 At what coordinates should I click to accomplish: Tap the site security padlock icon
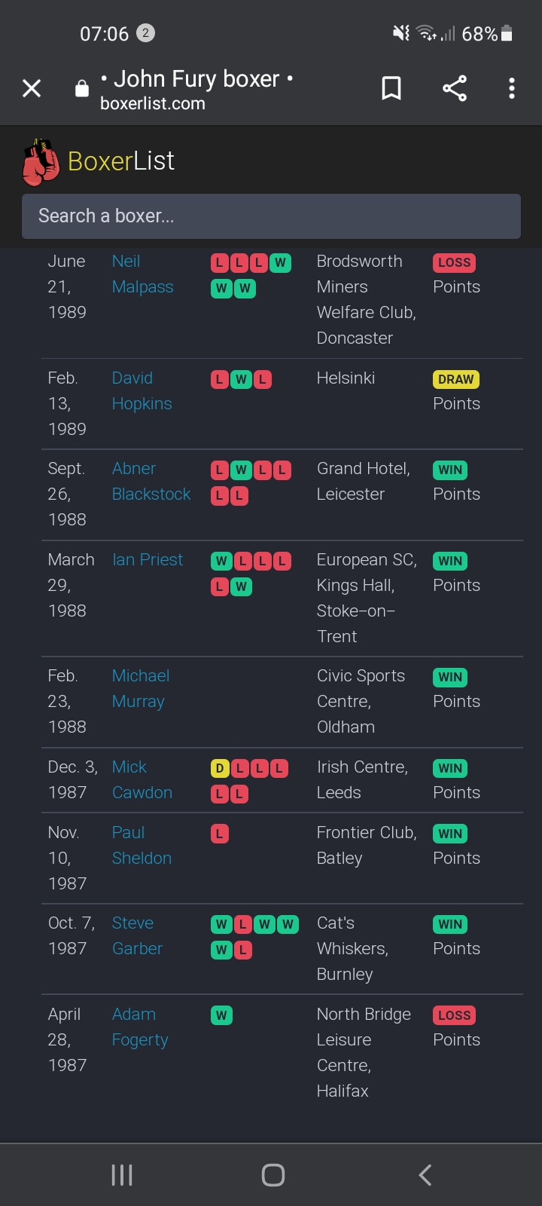[82, 88]
